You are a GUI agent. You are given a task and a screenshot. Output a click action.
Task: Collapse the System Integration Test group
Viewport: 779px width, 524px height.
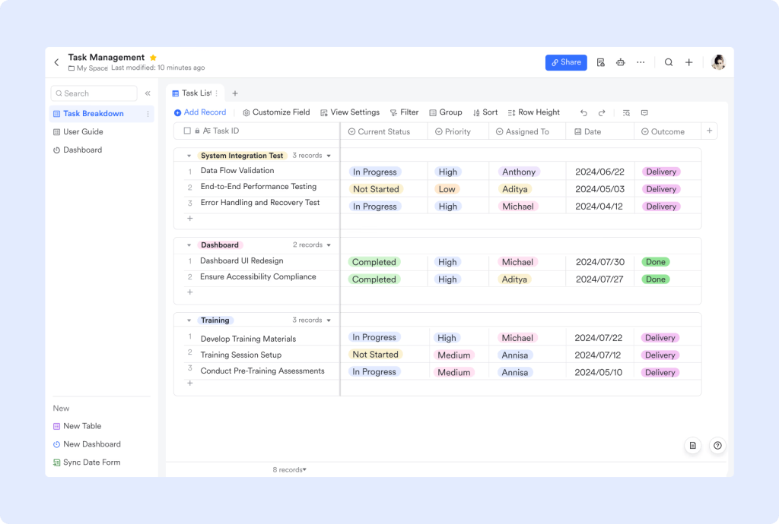click(x=189, y=156)
